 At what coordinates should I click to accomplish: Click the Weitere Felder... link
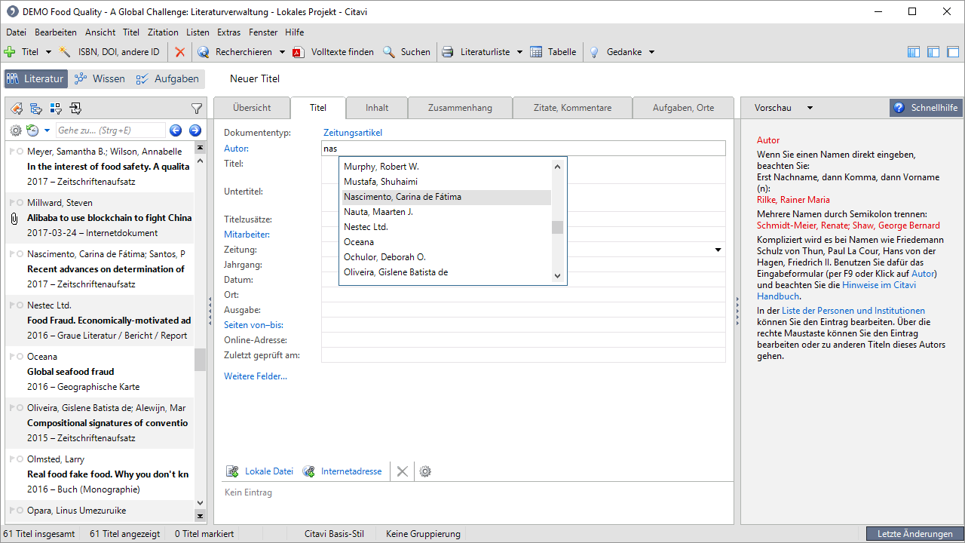point(255,376)
